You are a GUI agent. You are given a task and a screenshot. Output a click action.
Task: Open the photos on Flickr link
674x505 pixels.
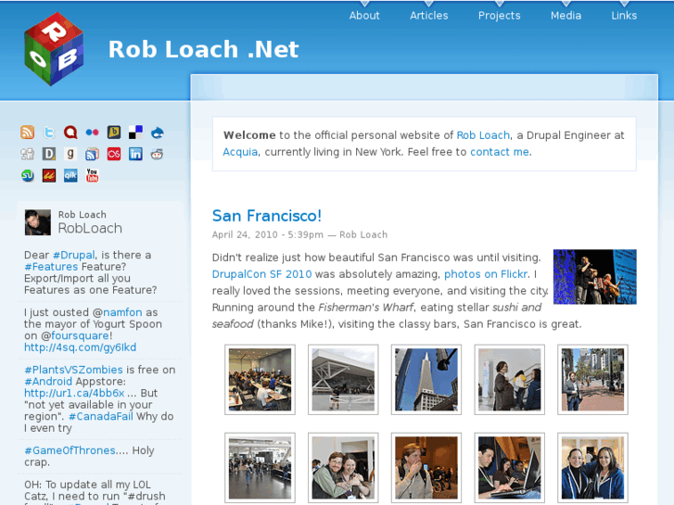coord(486,273)
